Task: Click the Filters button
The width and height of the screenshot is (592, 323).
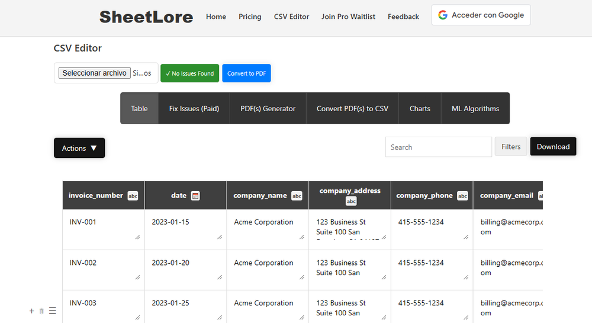Action: tap(511, 146)
